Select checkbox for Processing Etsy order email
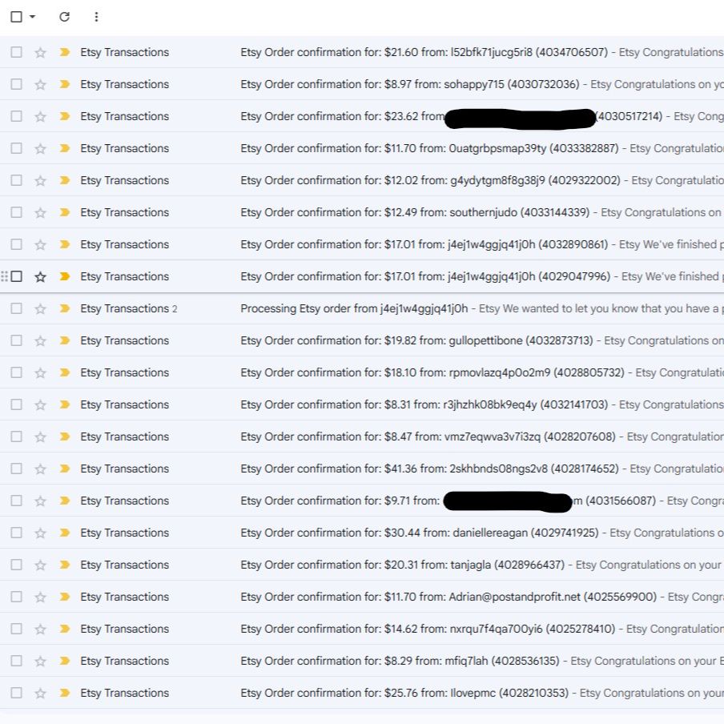 click(17, 308)
